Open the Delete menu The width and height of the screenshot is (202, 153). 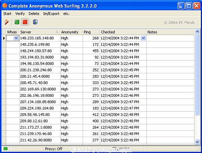click(34, 14)
